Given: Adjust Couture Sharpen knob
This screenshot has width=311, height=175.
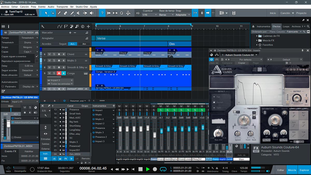Looking at the screenshot, I should pyautogui.click(x=244, y=120).
